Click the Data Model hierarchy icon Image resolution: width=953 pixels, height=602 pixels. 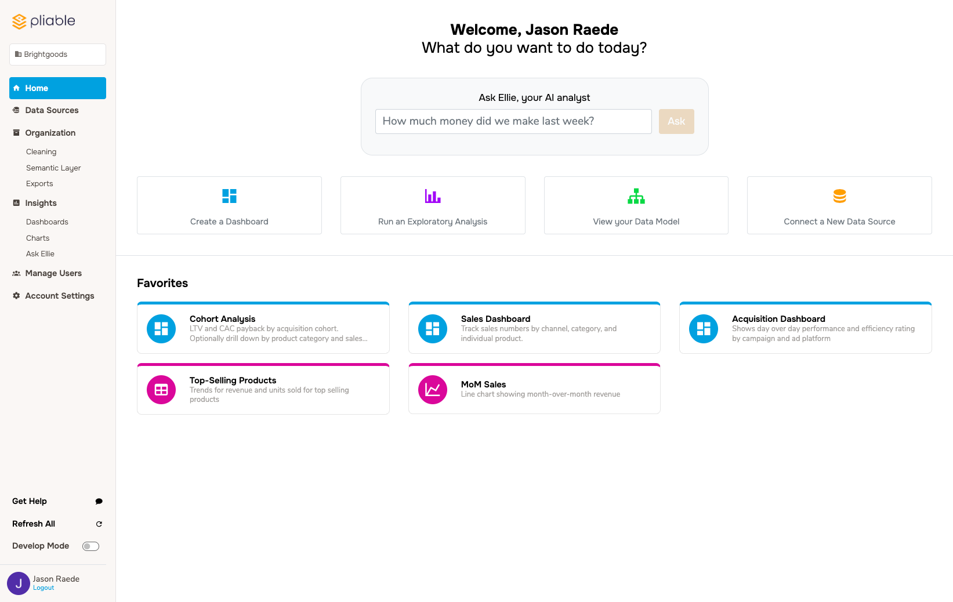pyautogui.click(x=636, y=196)
